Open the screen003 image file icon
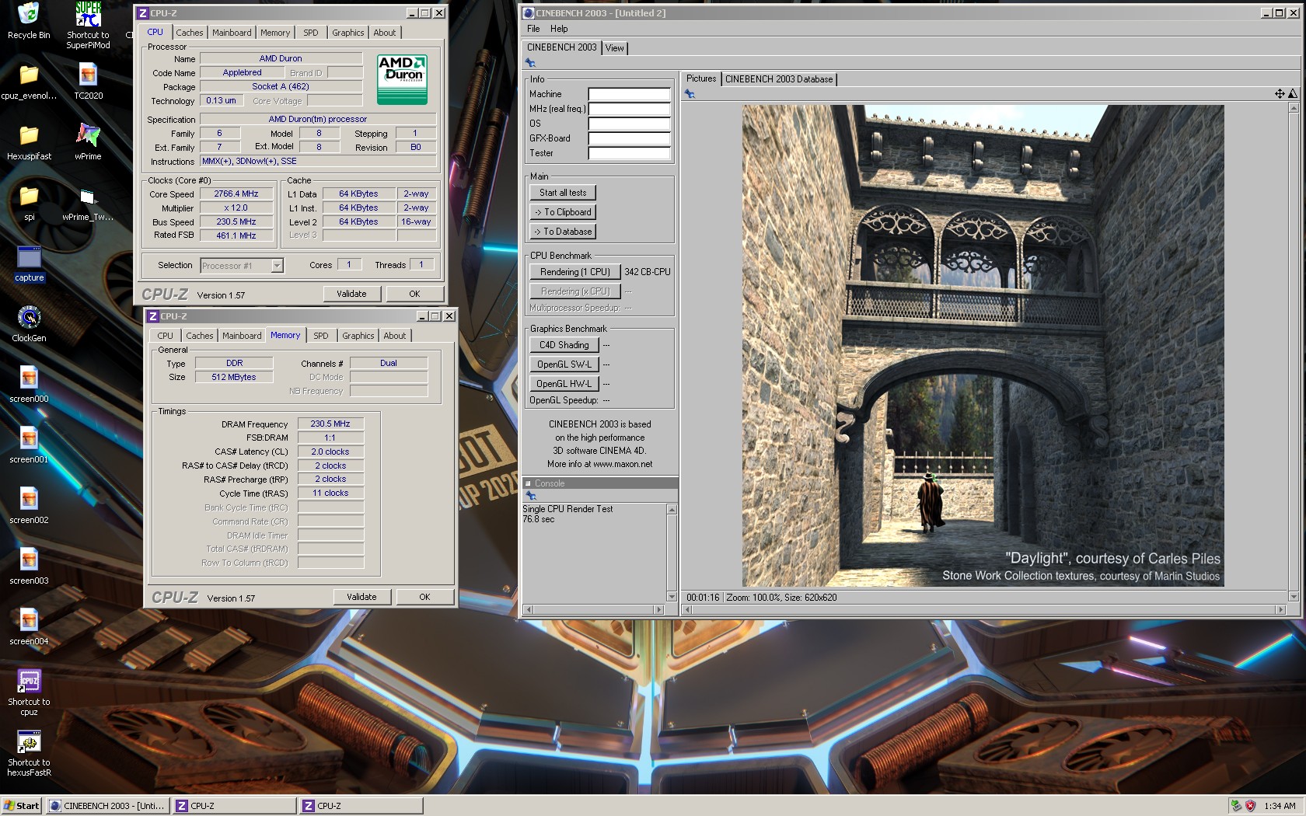 pos(29,567)
